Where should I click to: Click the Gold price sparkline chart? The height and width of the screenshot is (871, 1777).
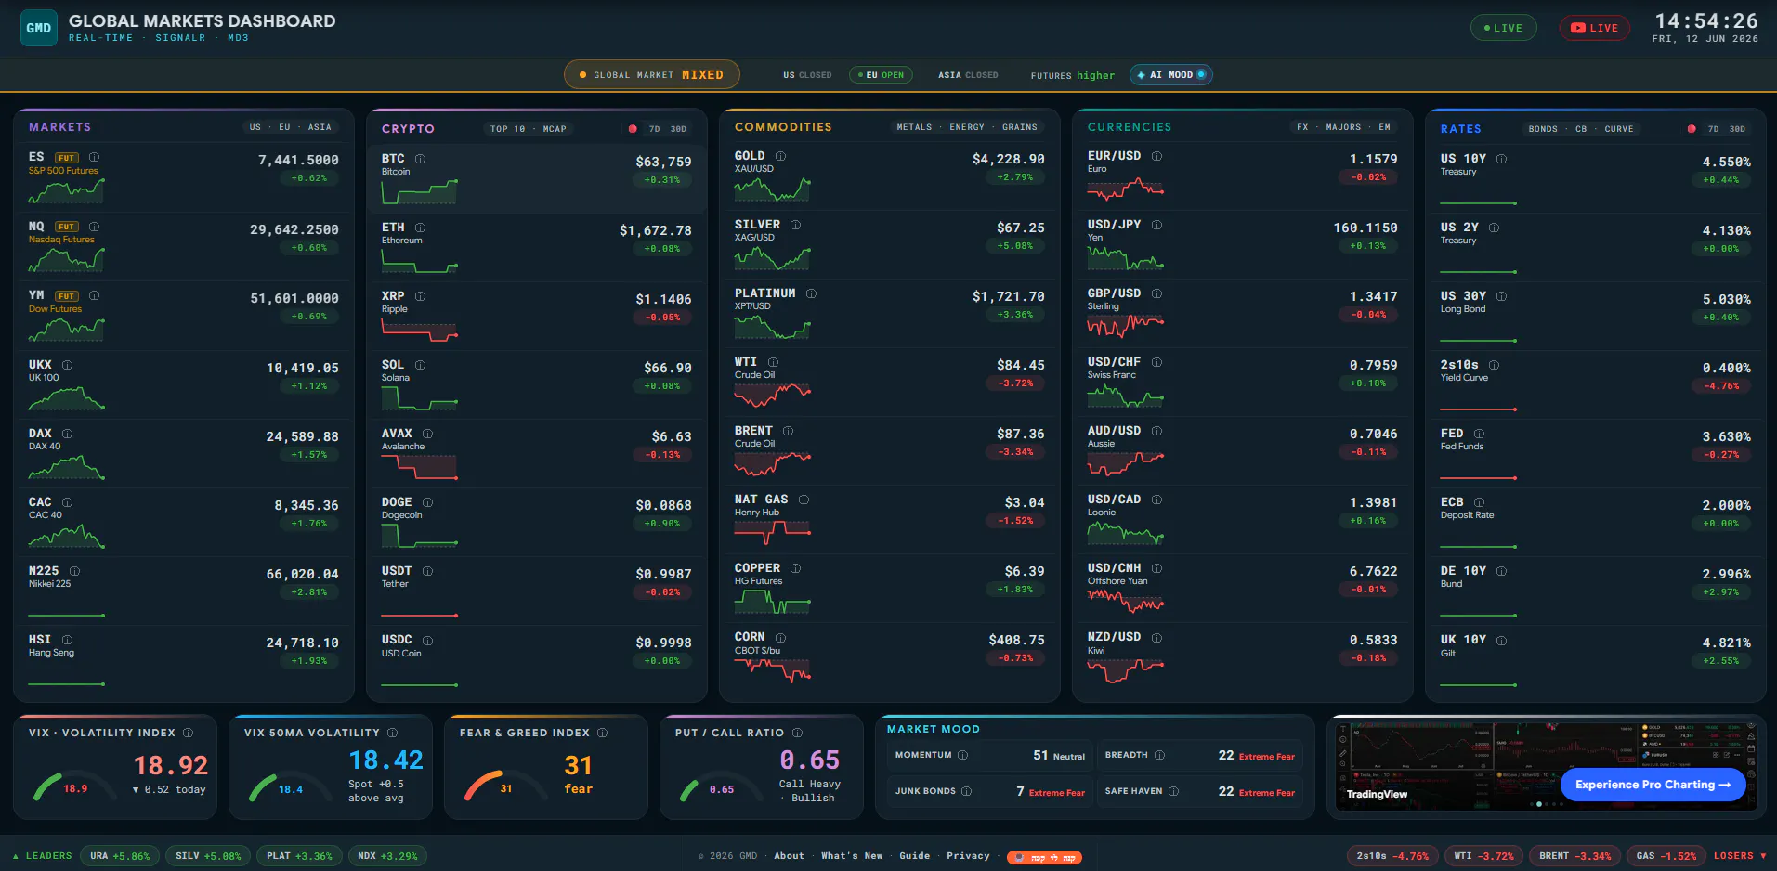coord(772,189)
